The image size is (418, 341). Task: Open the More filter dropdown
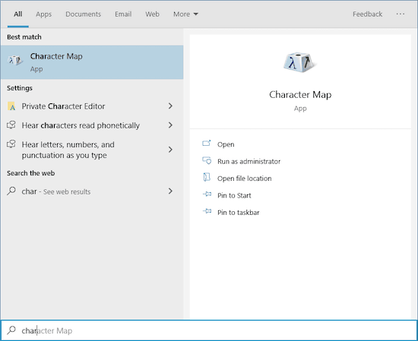185,14
